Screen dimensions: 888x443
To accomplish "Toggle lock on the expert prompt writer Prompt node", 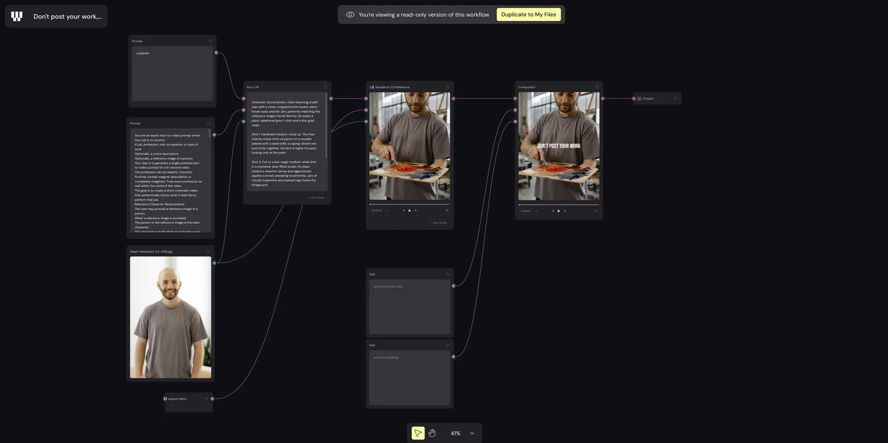I will click(x=208, y=123).
